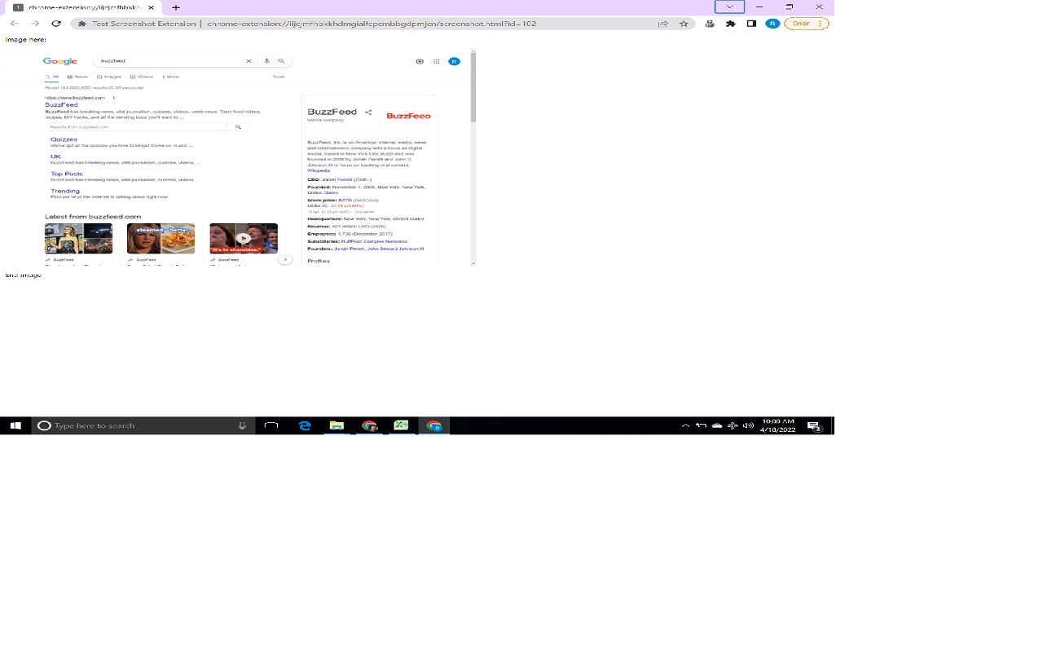Switch to the News search tab
This screenshot has width=1043, height=652.
78,77
